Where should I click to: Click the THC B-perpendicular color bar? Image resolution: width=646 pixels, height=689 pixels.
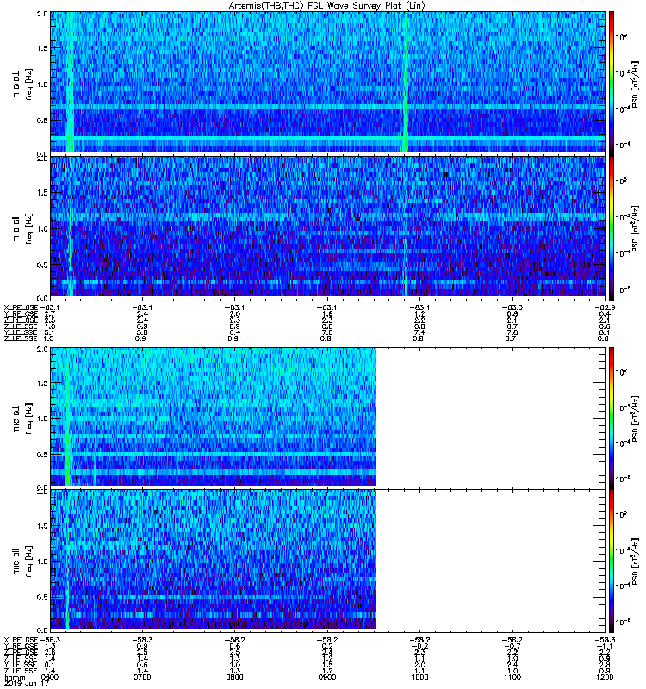coord(611,418)
